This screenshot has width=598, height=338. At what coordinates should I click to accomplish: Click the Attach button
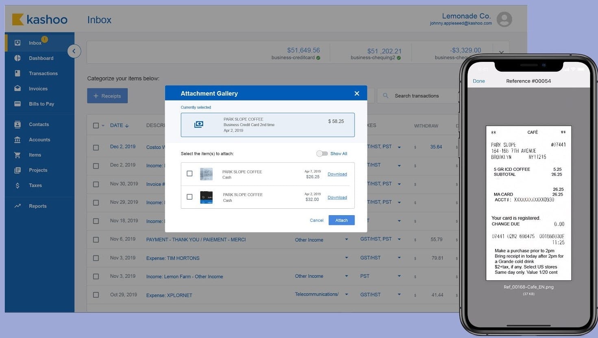coord(341,220)
